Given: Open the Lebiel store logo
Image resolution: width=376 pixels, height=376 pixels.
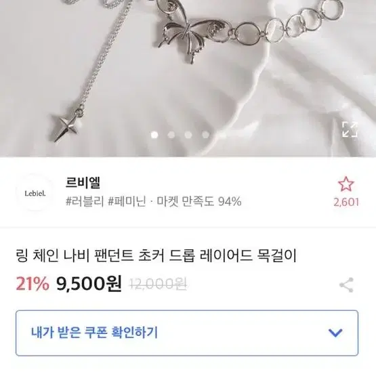Looking at the screenshot, I should point(35,193).
